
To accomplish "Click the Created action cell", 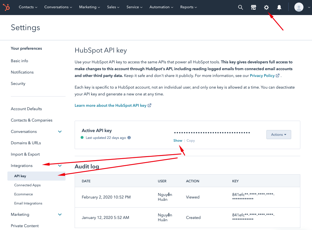I will click(193, 218).
